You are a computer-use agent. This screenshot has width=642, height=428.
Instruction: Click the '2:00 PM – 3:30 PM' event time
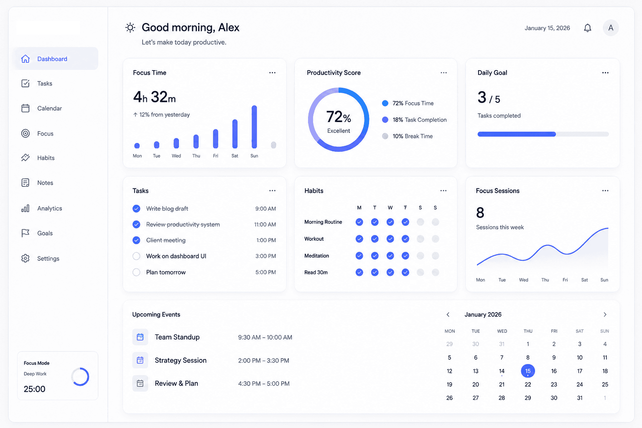coord(264,360)
